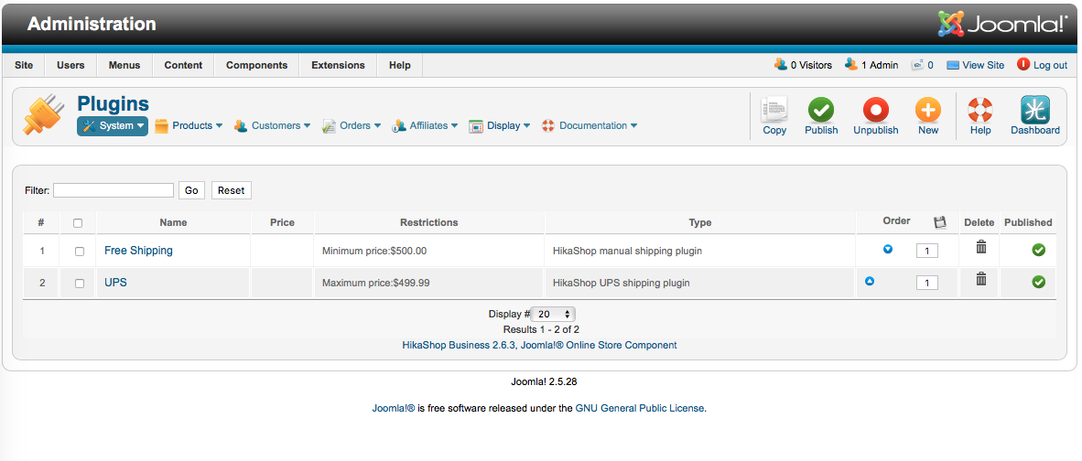
Task: Click the orange plug Plugins icon
Action: (43, 116)
